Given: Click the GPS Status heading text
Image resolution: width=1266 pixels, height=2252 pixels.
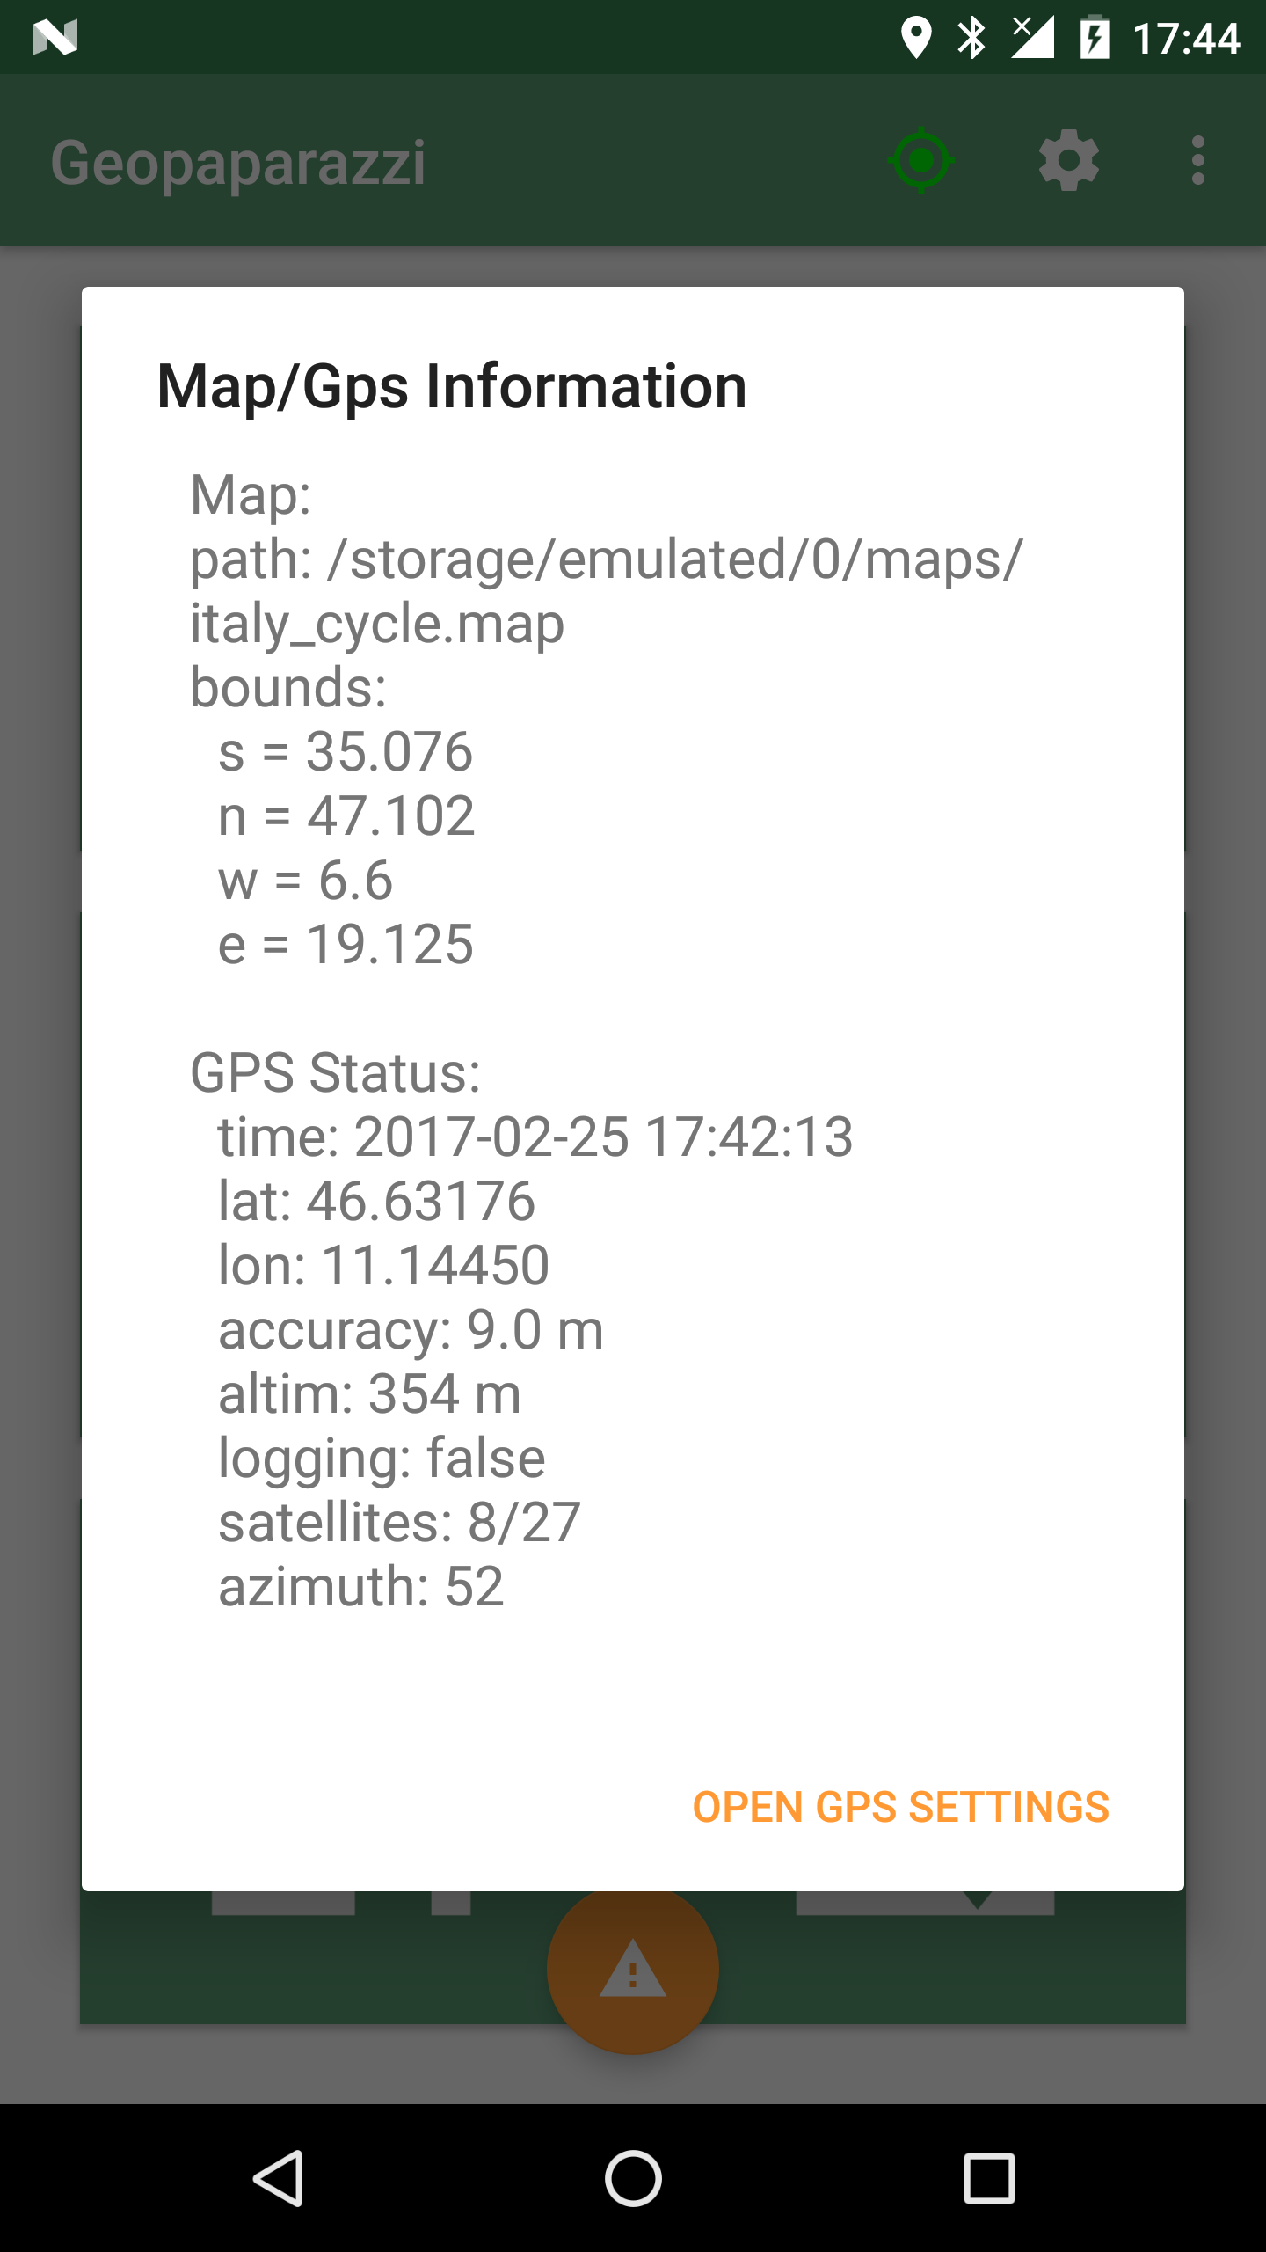Looking at the screenshot, I should [336, 1072].
